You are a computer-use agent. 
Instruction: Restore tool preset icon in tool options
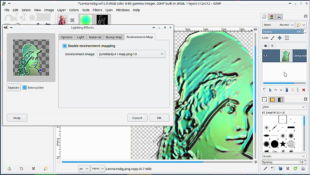pos(21,168)
